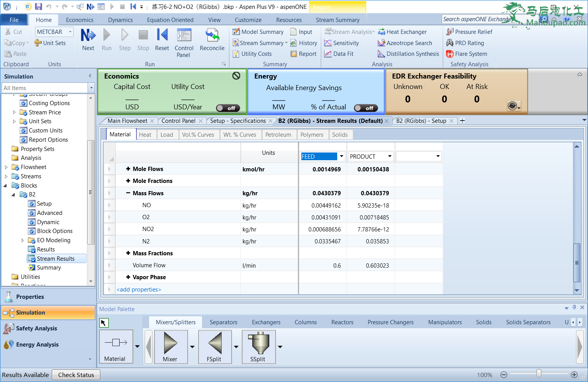Open the Energy Analysis environment

(x=48, y=345)
